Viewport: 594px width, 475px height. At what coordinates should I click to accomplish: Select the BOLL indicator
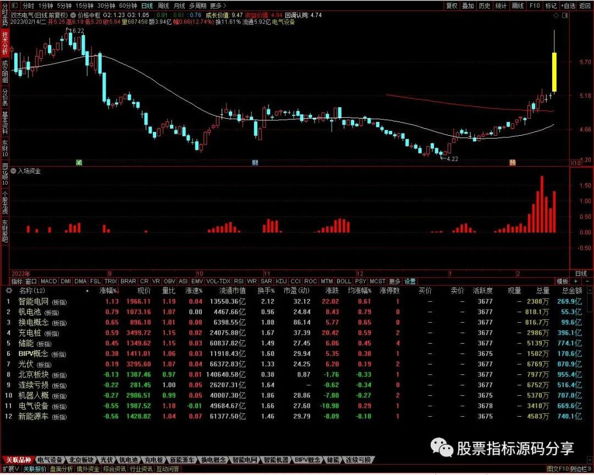tap(344, 281)
